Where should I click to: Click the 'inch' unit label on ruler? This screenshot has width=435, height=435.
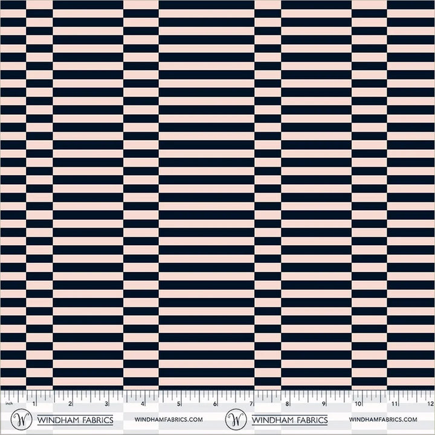click(9, 404)
